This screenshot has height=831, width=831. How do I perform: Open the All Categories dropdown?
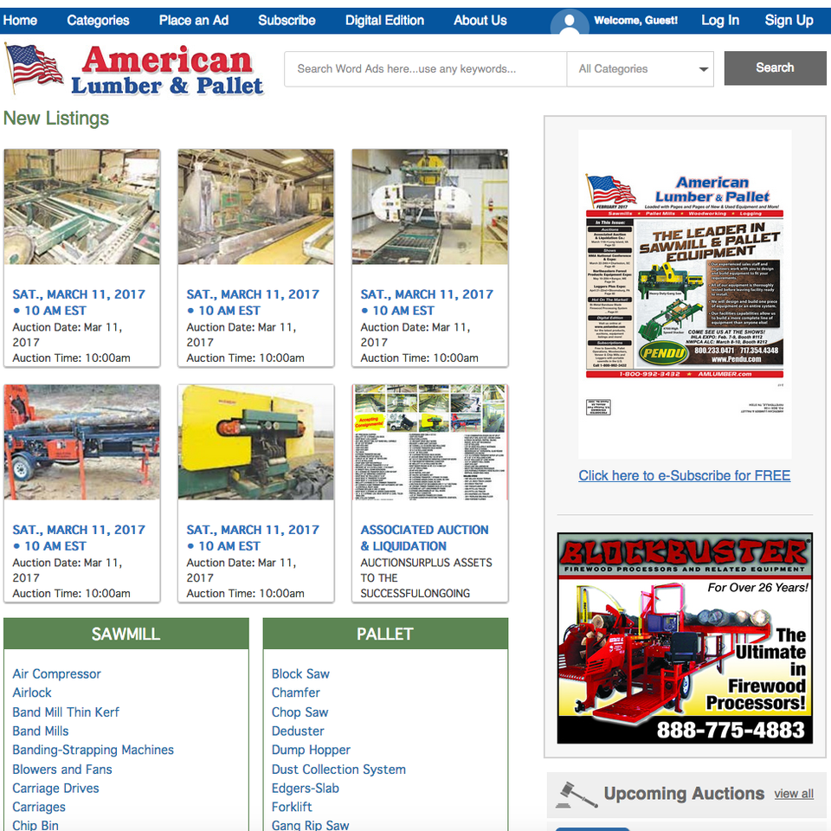[641, 69]
